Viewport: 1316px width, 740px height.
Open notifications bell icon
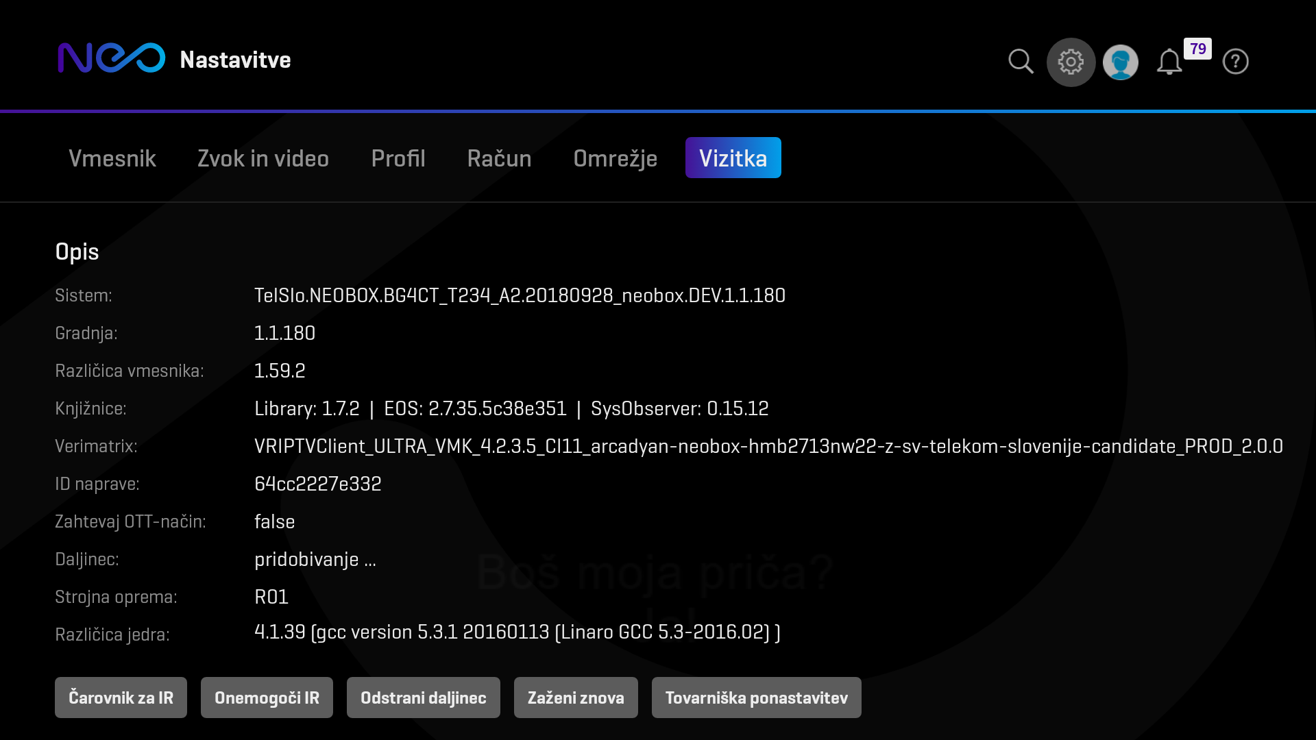1169,62
